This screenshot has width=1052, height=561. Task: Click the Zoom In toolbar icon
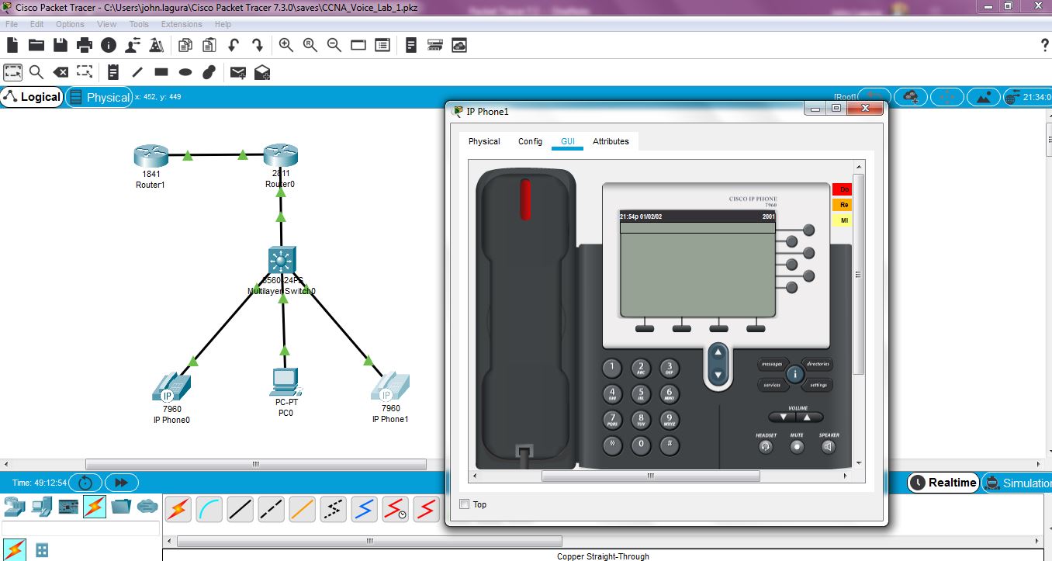click(x=285, y=45)
